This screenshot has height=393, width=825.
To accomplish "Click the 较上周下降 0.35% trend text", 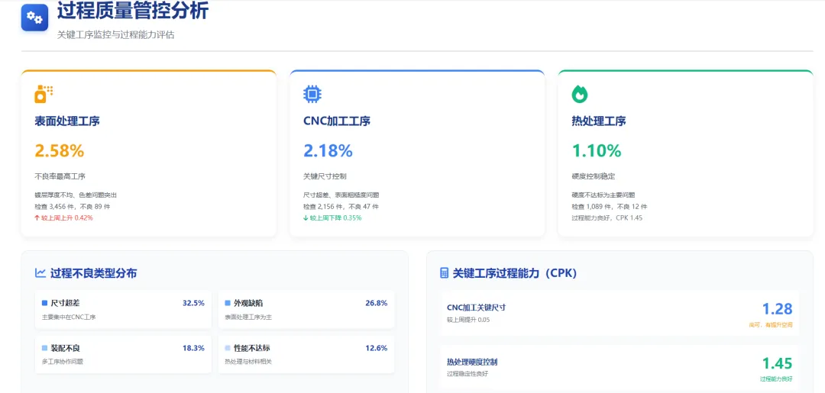I will click(335, 218).
